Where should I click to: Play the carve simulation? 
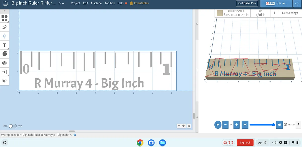point(218,124)
